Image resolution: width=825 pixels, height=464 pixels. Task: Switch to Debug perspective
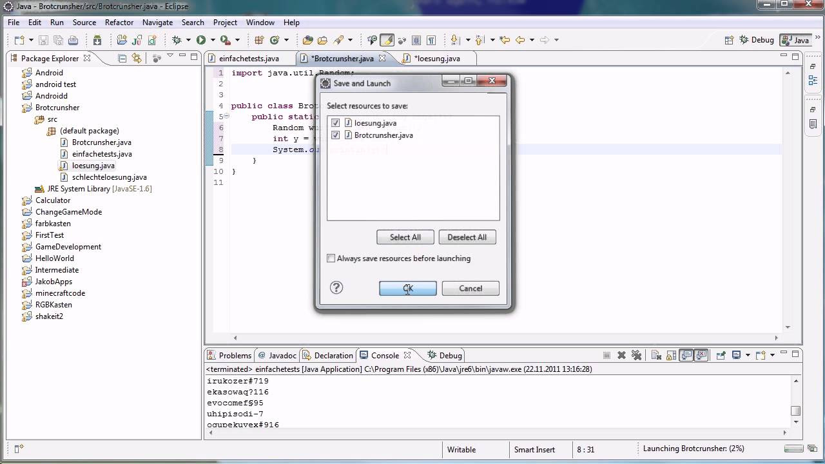pyautogui.click(x=757, y=40)
